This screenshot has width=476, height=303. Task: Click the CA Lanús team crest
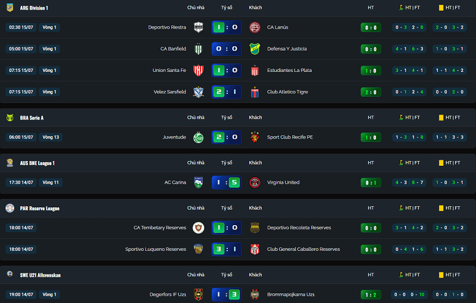click(255, 27)
